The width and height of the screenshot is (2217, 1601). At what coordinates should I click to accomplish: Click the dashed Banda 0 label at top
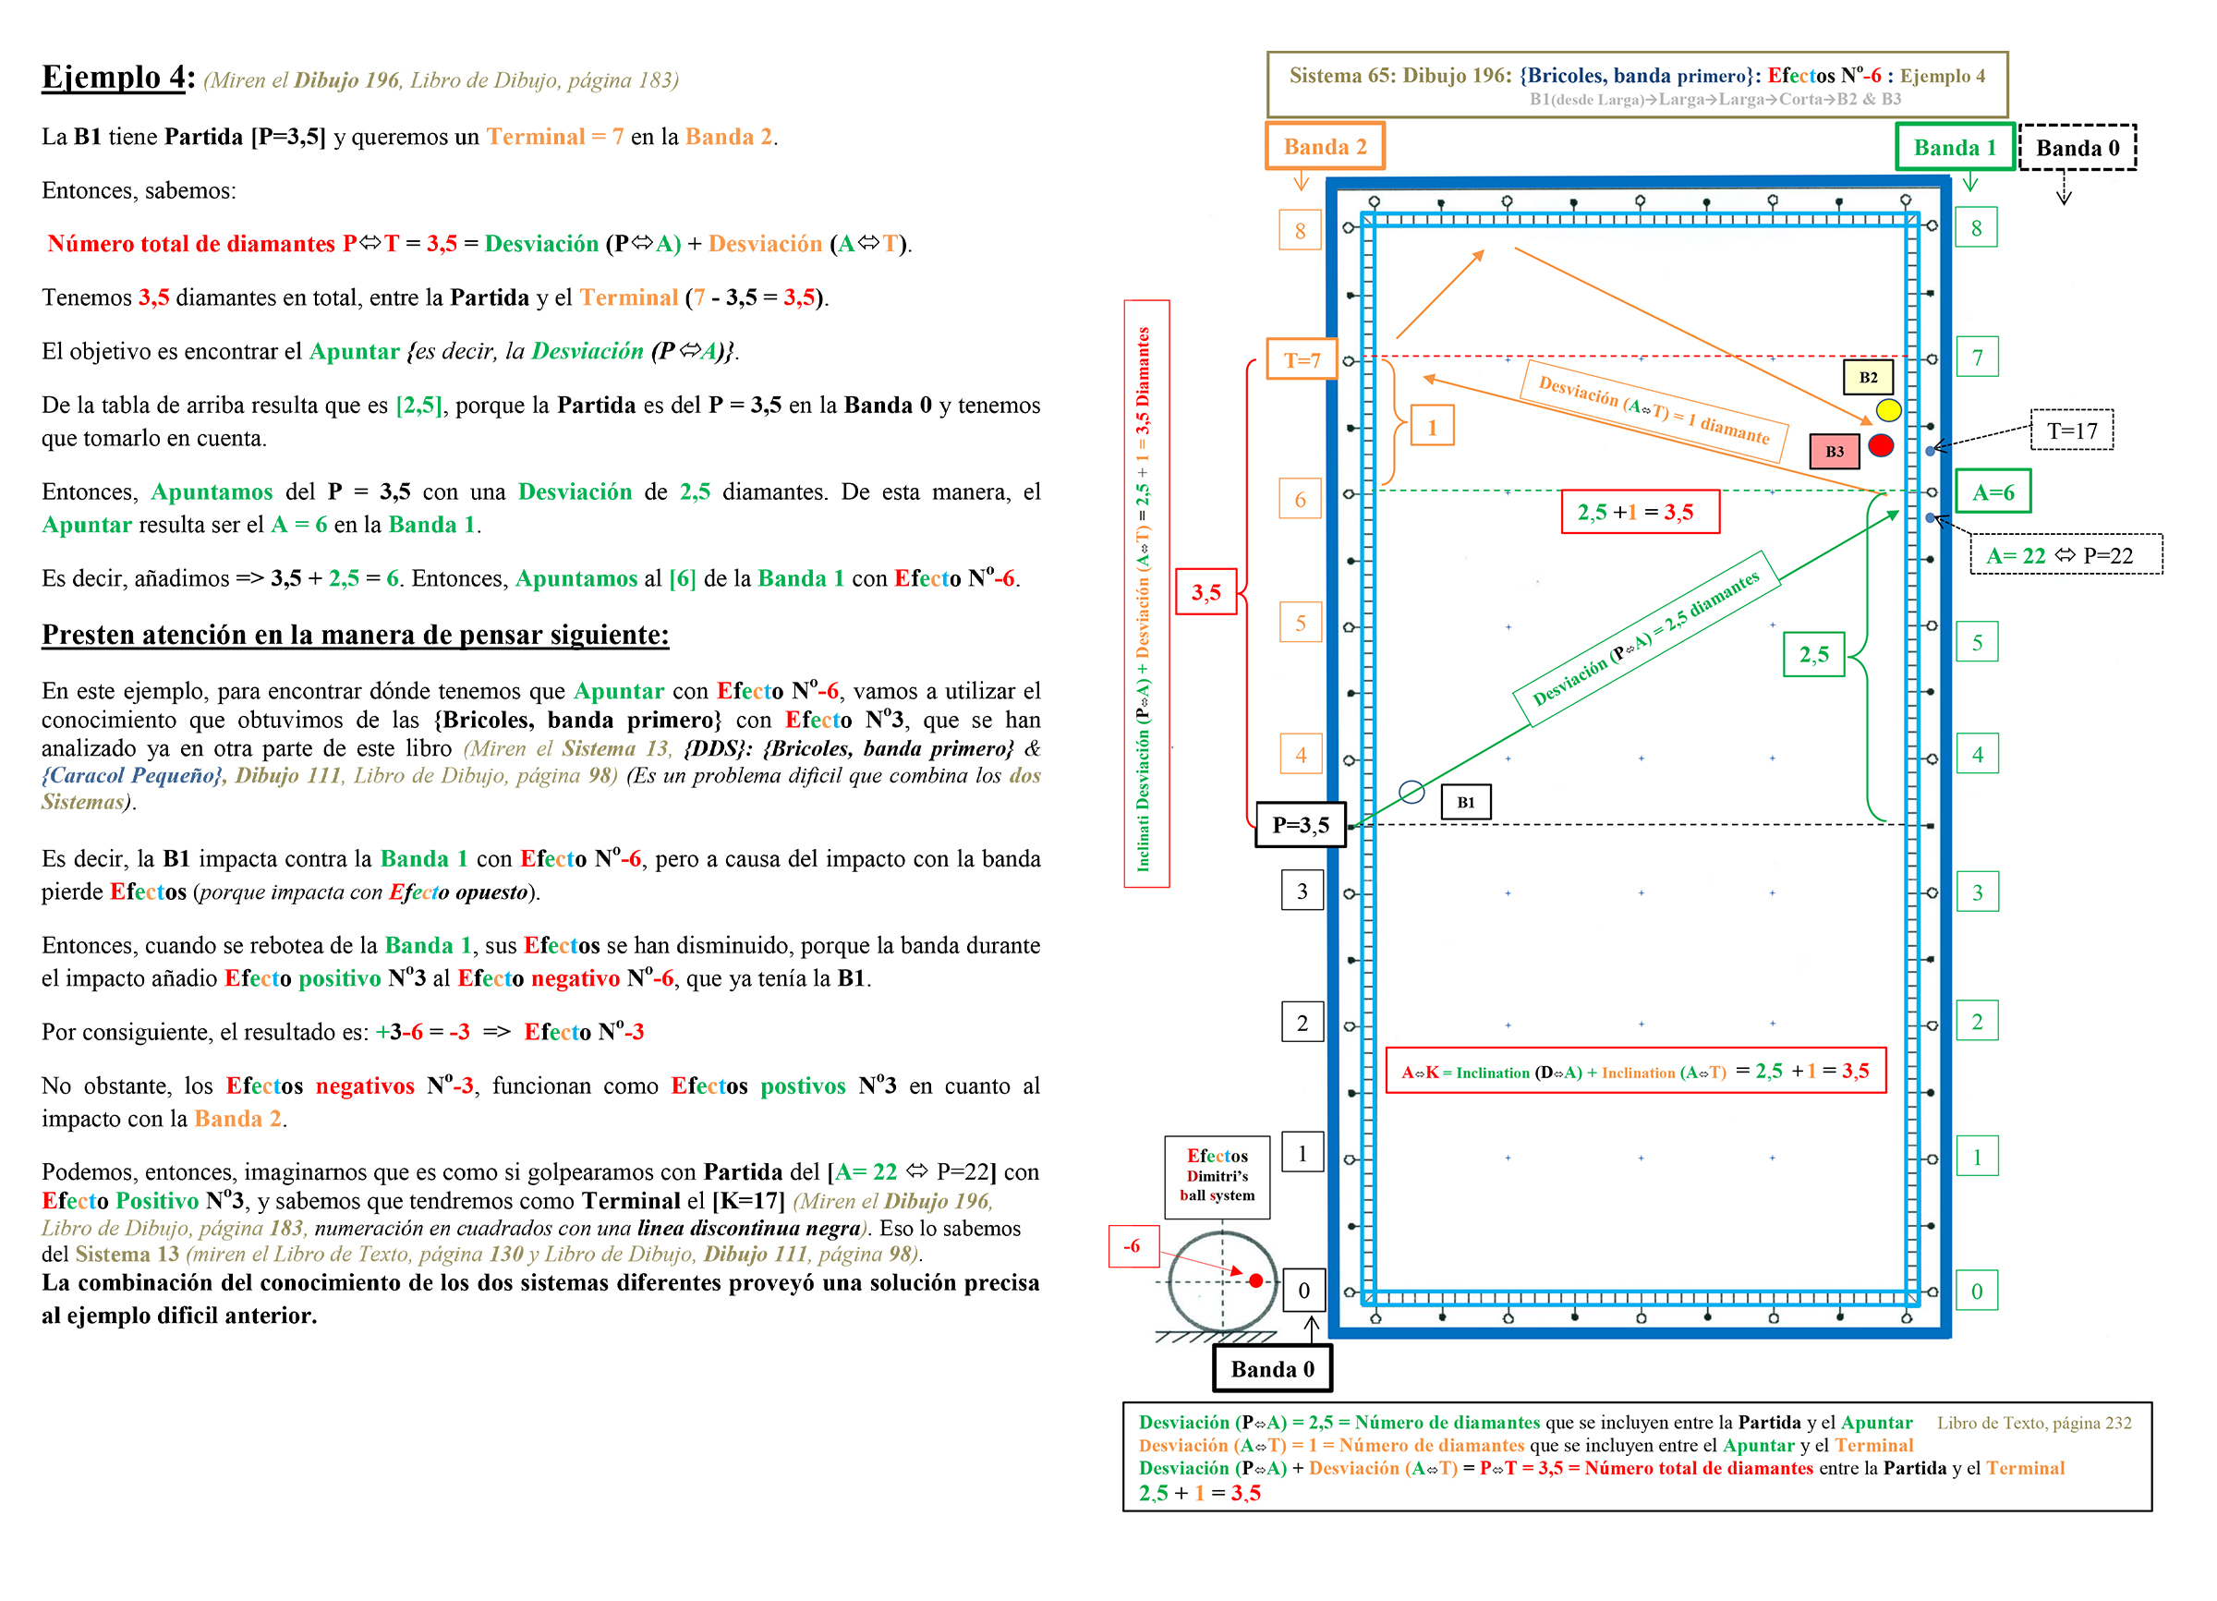(2077, 148)
